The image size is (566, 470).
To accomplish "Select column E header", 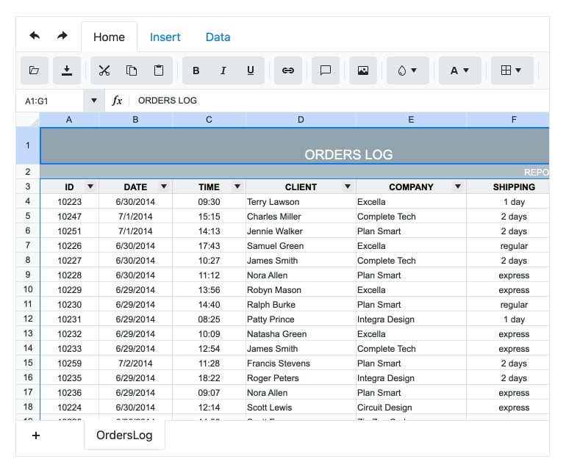I will (x=411, y=120).
